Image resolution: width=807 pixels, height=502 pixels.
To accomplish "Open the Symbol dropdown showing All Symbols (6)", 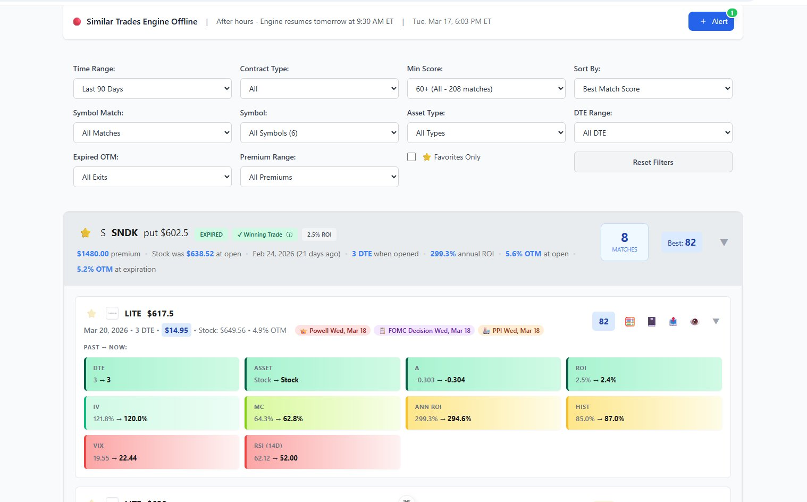I will pyautogui.click(x=320, y=133).
